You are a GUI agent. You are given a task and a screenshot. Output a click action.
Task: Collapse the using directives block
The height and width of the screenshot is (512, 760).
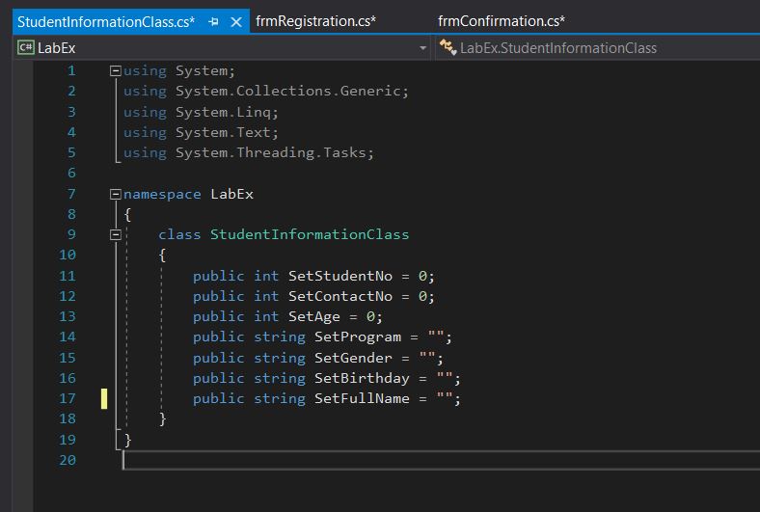(116, 71)
